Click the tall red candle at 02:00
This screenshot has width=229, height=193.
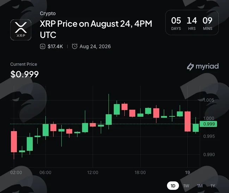14,142
